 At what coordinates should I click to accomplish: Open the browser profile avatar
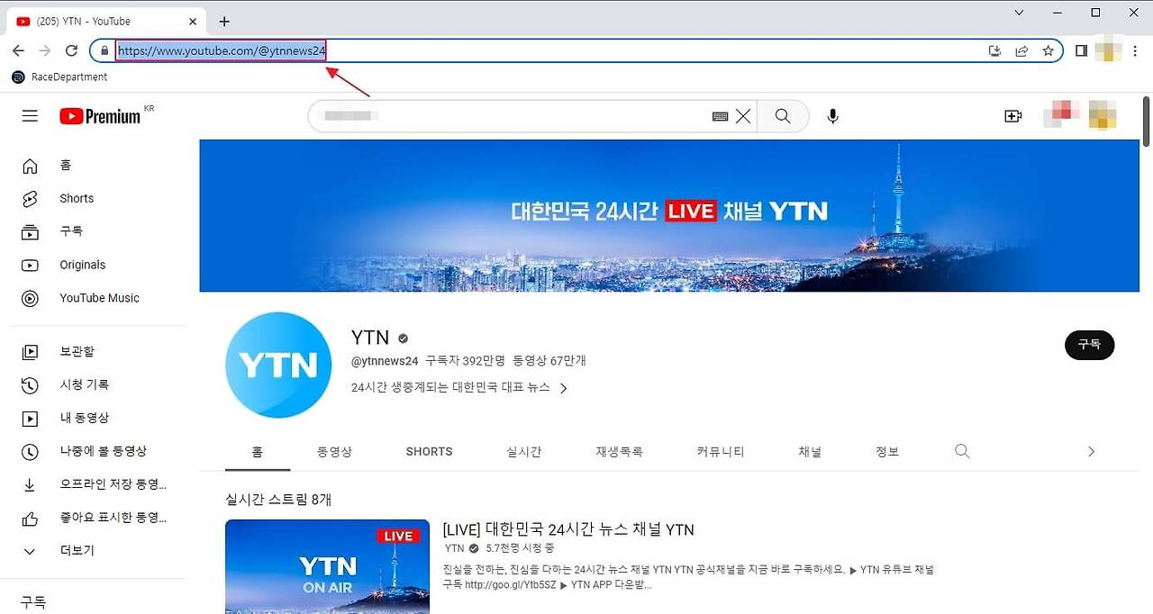[1108, 50]
